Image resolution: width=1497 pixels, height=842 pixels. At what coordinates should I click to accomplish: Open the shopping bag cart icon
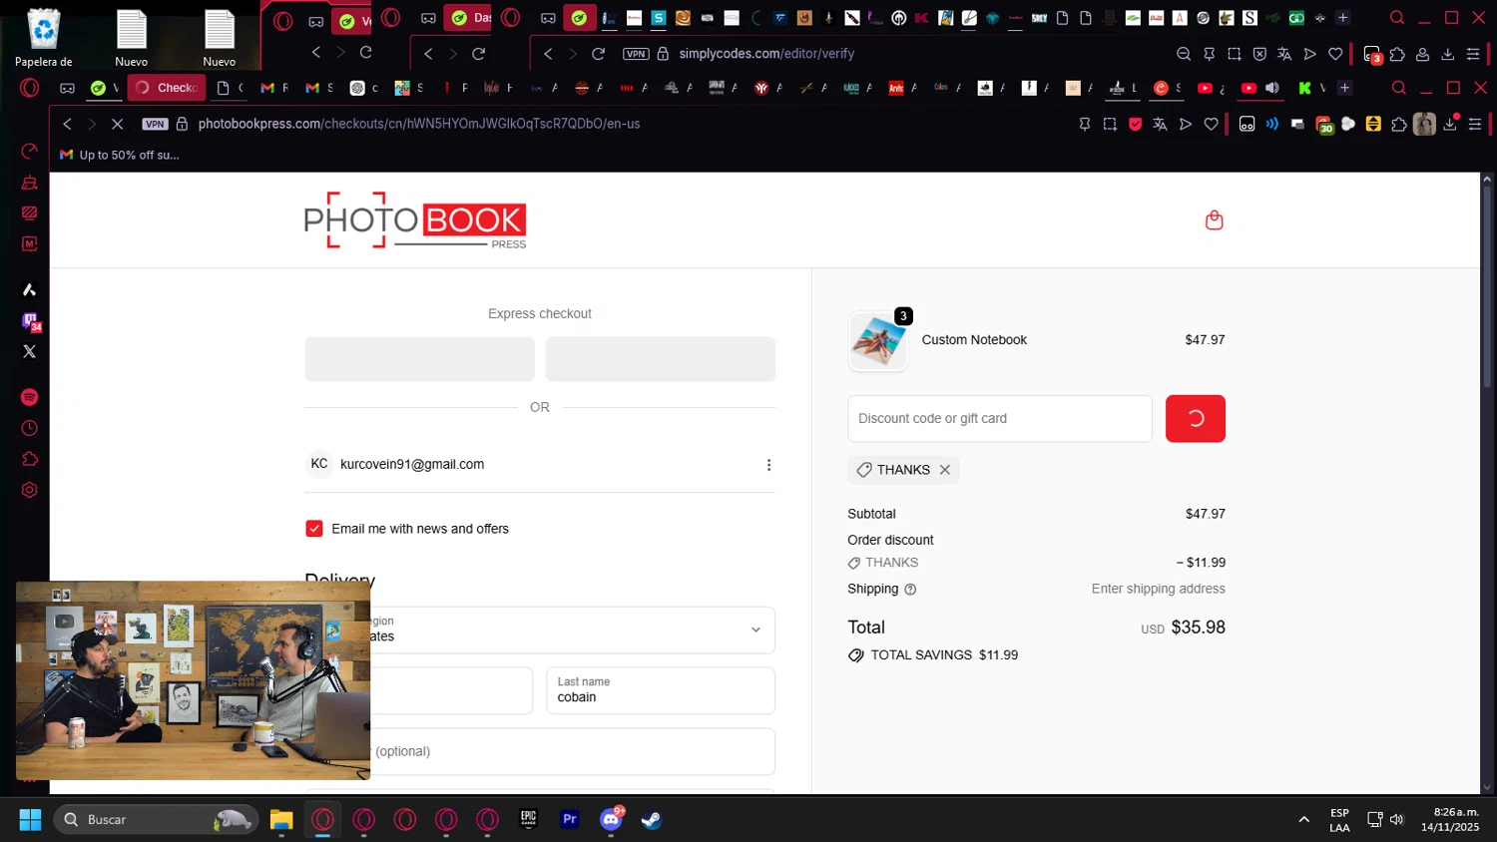pyautogui.click(x=1214, y=219)
